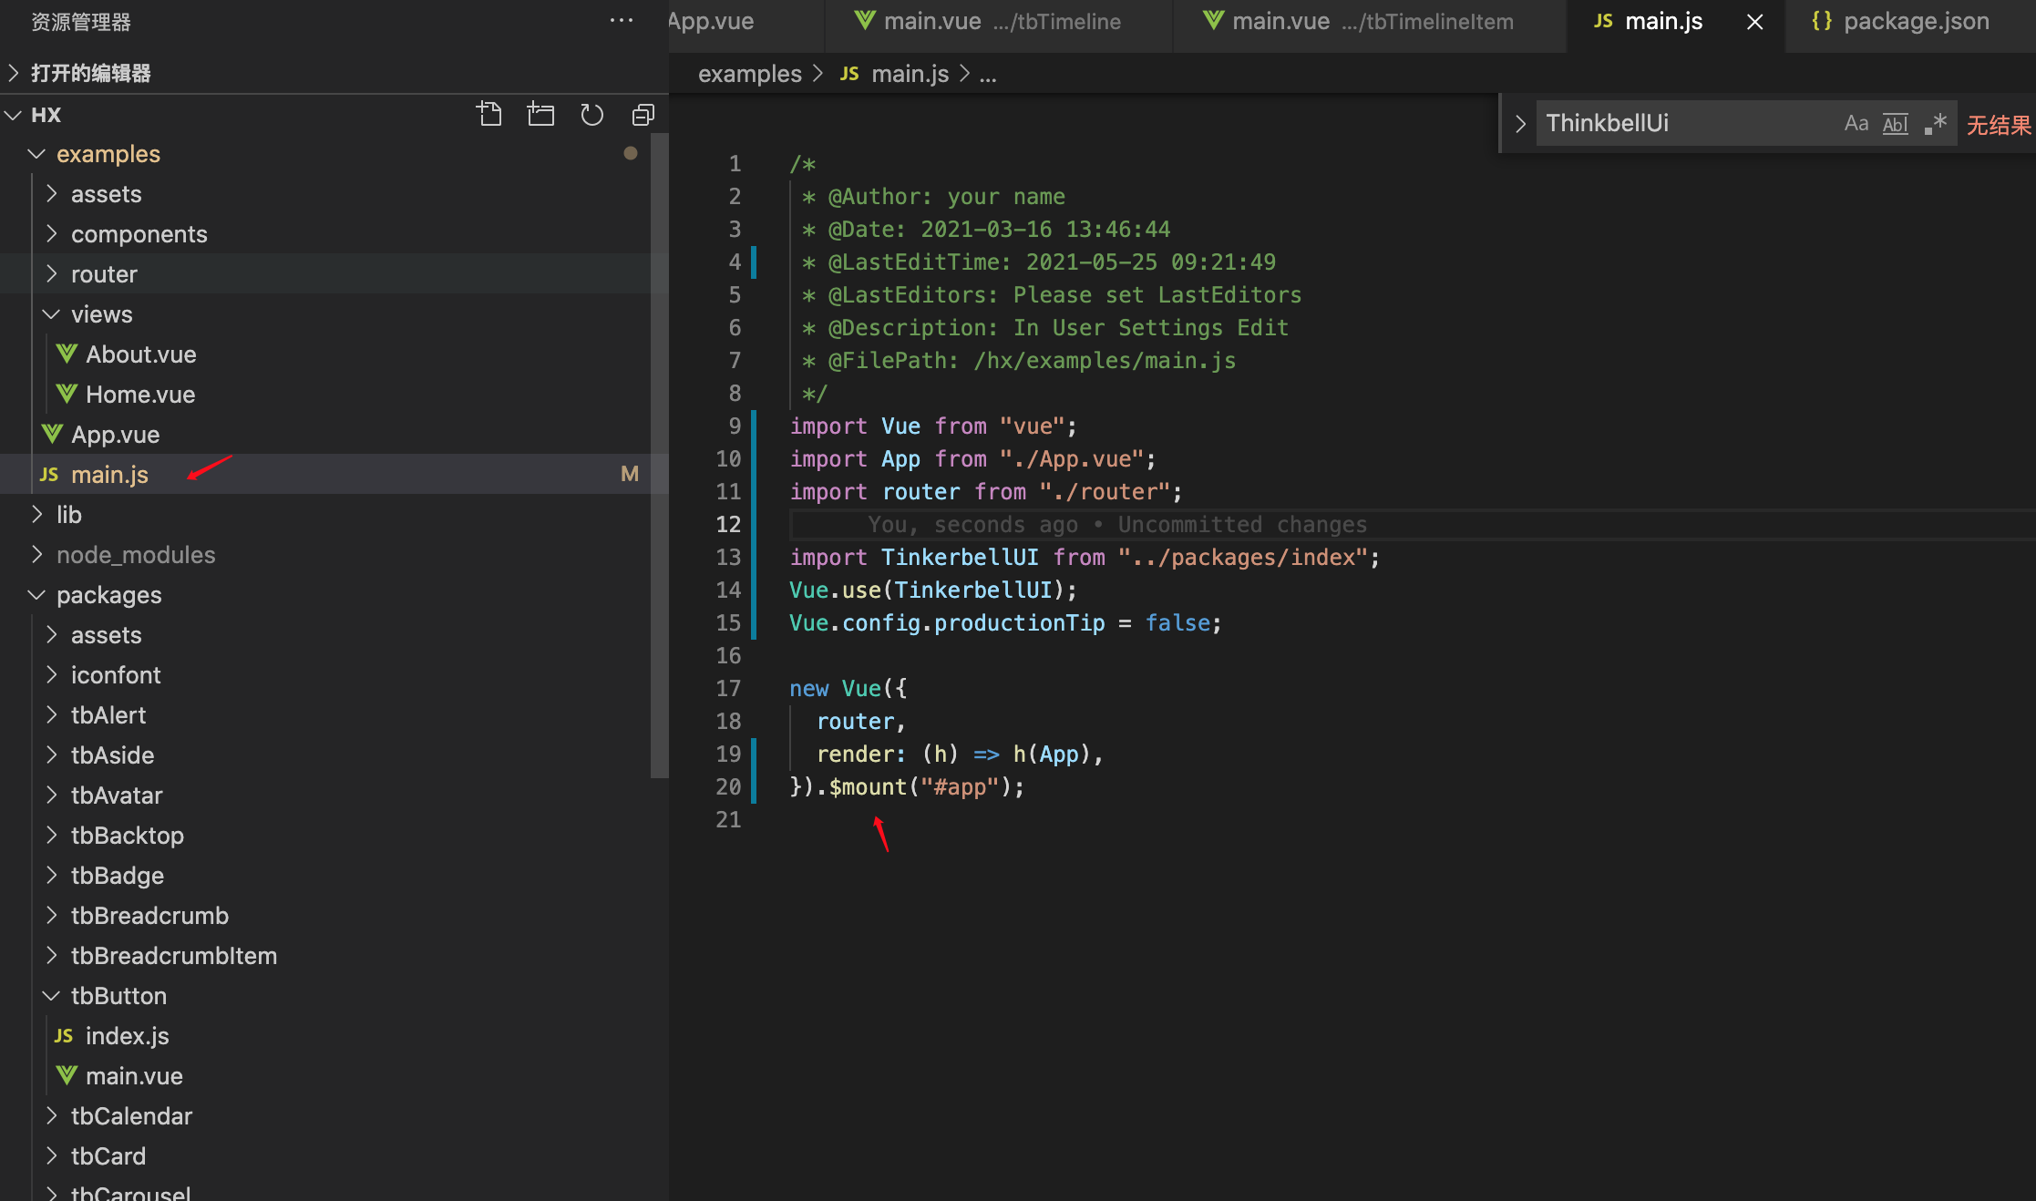The height and width of the screenshot is (1201, 2036).
Task: Click the @FilePath comment line
Action: pos(1018,360)
